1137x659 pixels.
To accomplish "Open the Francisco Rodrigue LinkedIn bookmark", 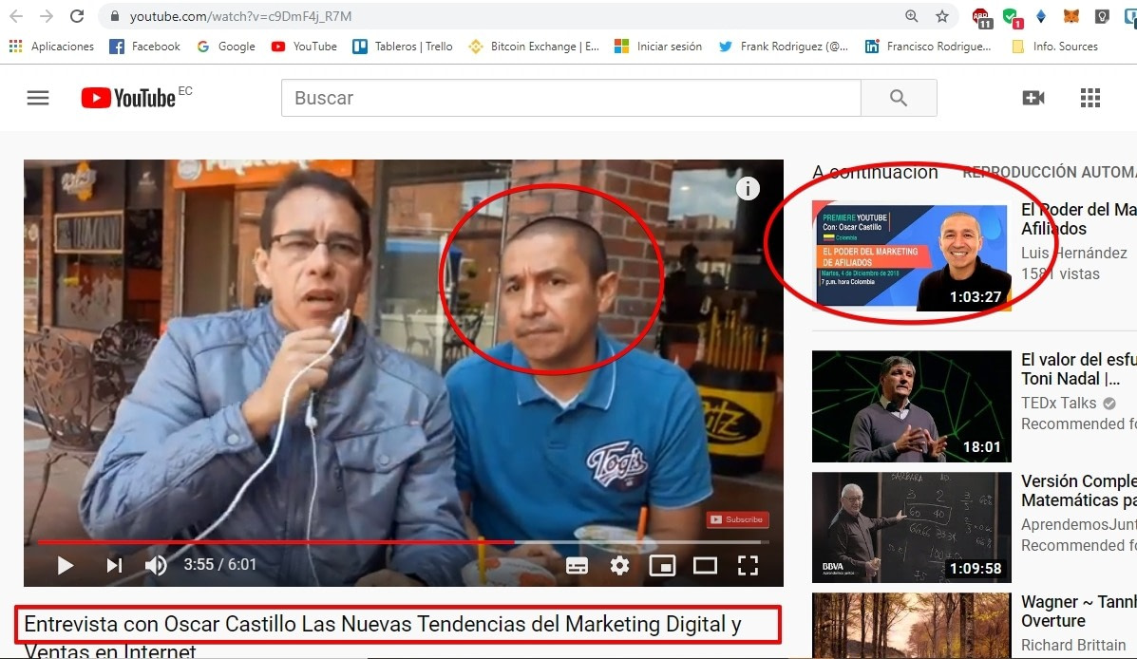I will click(x=928, y=47).
